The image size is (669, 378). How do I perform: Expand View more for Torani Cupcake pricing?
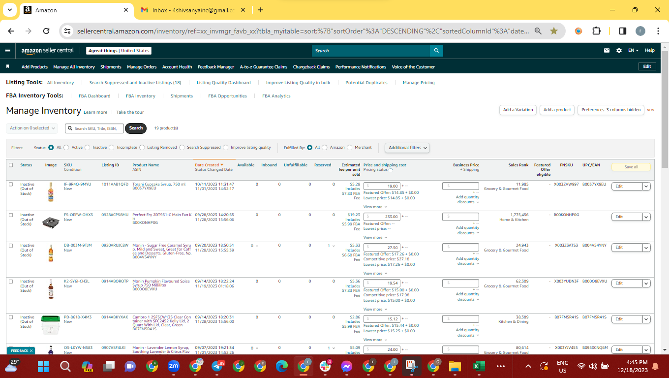[375, 207]
